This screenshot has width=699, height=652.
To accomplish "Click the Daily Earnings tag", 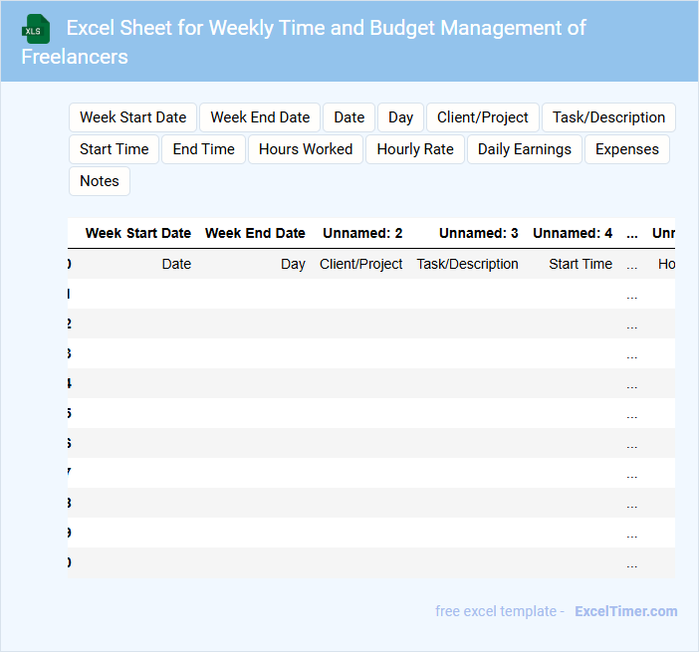I will click(524, 149).
